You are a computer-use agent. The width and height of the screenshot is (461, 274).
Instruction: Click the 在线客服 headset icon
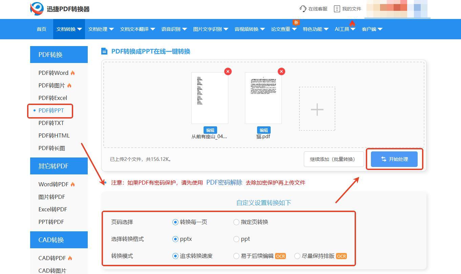coord(303,9)
